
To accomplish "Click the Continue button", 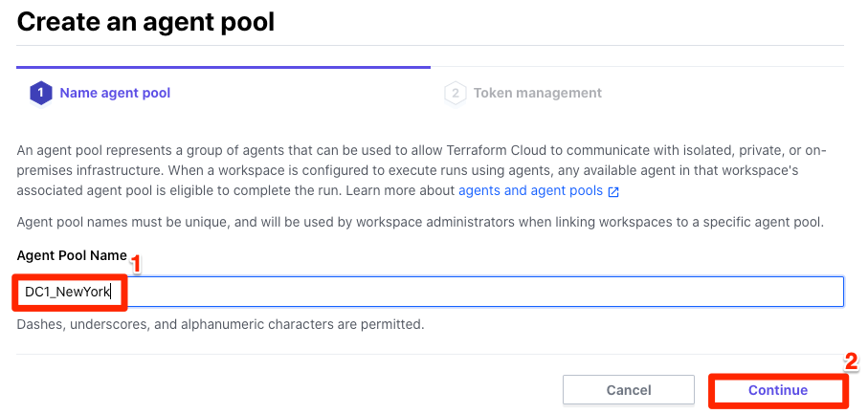I will pyautogui.click(x=778, y=390).
